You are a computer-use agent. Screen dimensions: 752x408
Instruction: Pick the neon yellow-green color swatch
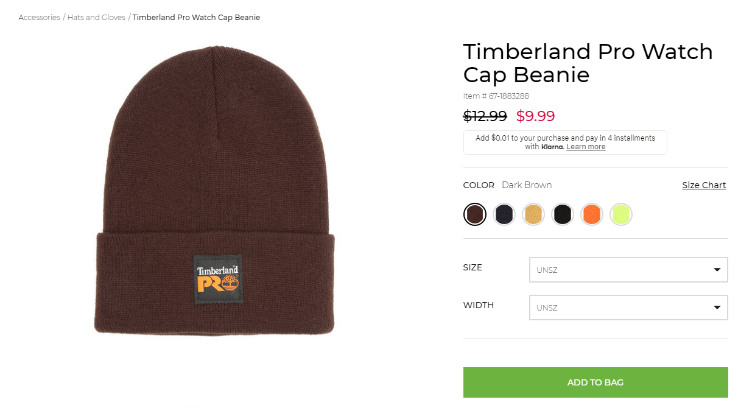pos(621,214)
